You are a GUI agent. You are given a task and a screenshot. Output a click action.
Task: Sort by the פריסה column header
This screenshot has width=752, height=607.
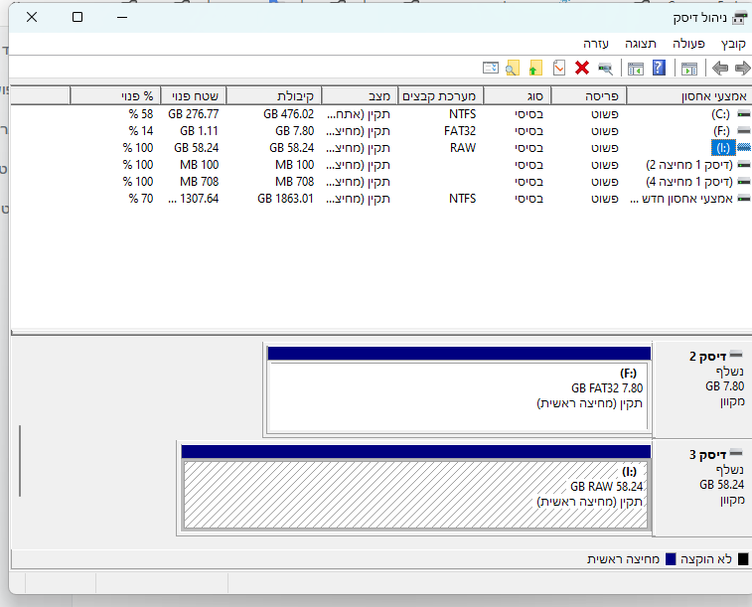coord(588,96)
